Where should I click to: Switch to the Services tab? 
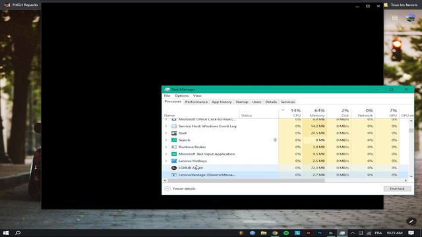287,102
